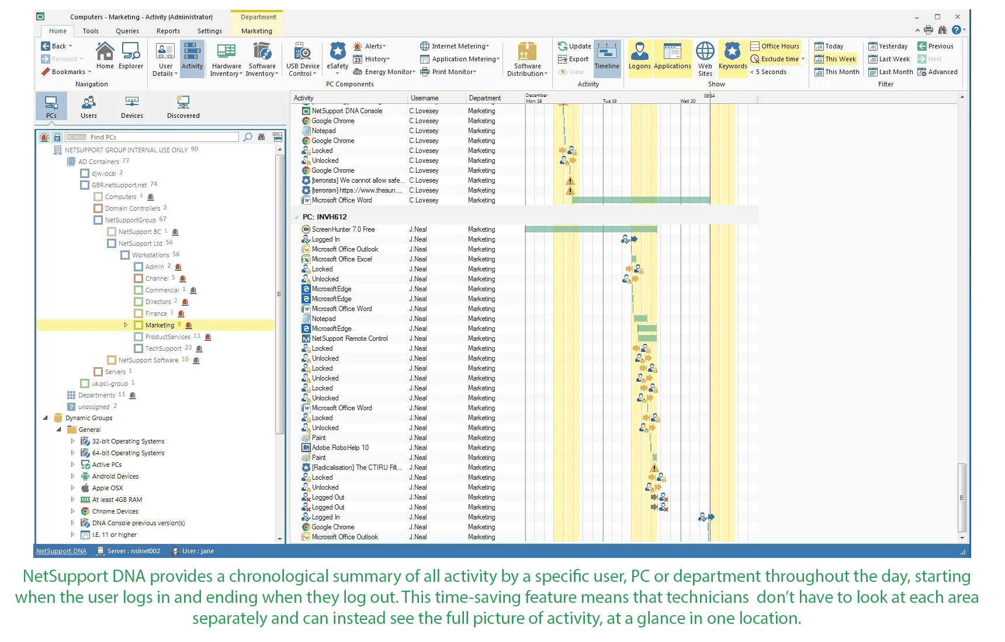Open the Help question mark icon
Image resolution: width=1005 pixels, height=642 pixels.
tap(957, 30)
